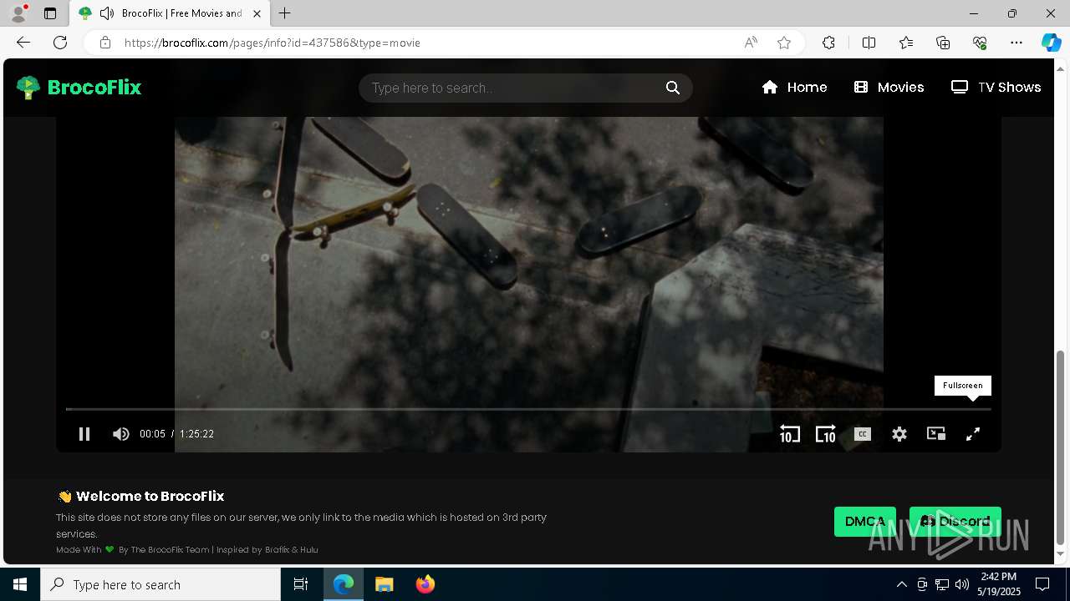Click the page vertical scrollbar

coord(1061,447)
